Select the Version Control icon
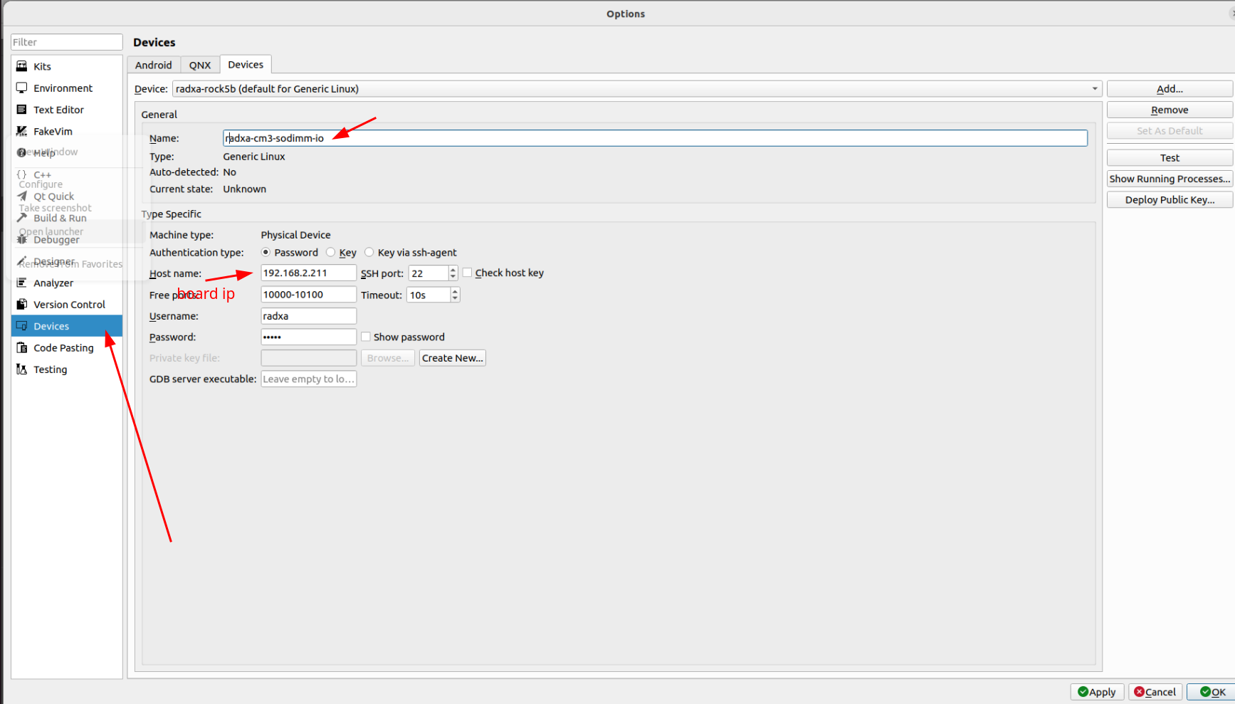This screenshot has width=1235, height=704. pyautogui.click(x=22, y=304)
